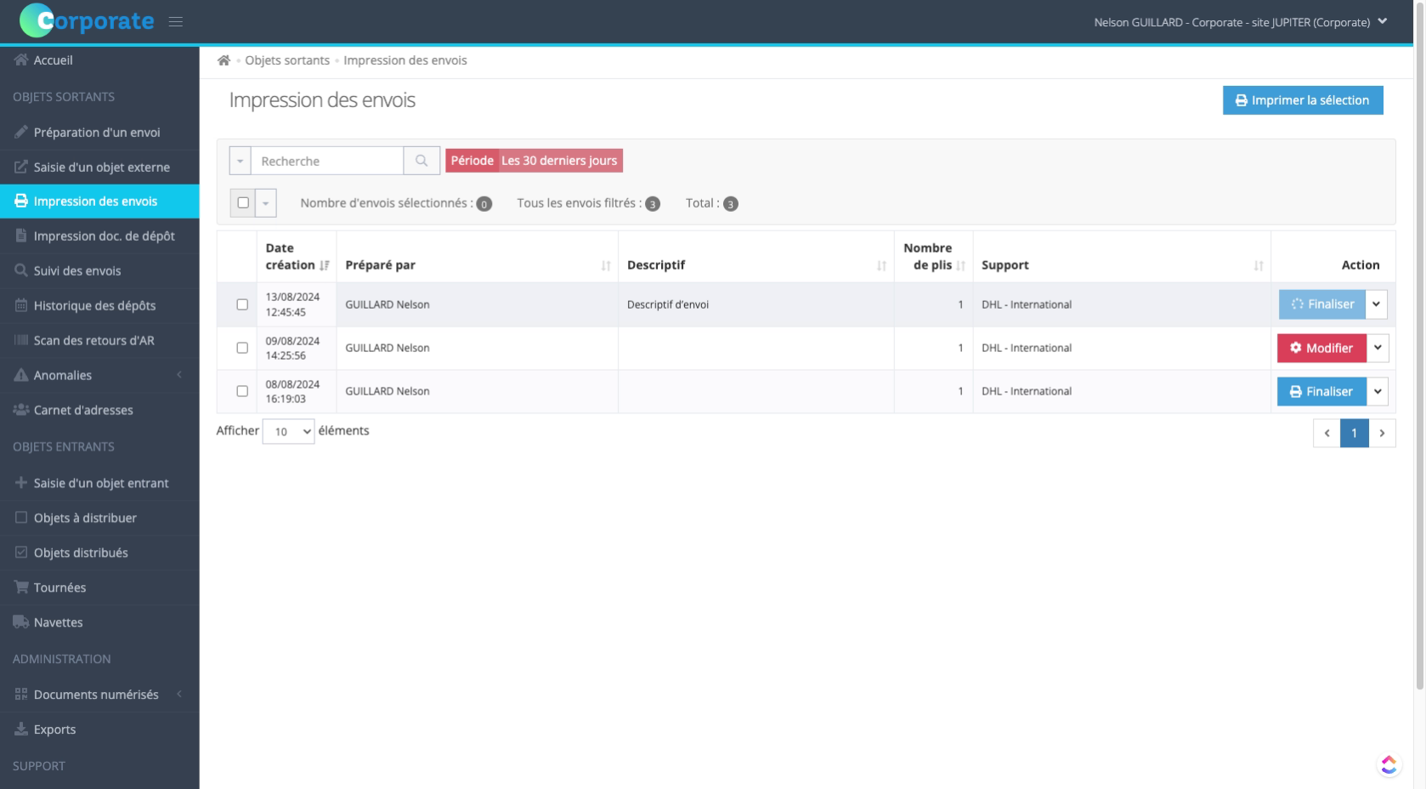Open Saisie d'un objet externe
This screenshot has height=789, width=1426.
(99, 167)
